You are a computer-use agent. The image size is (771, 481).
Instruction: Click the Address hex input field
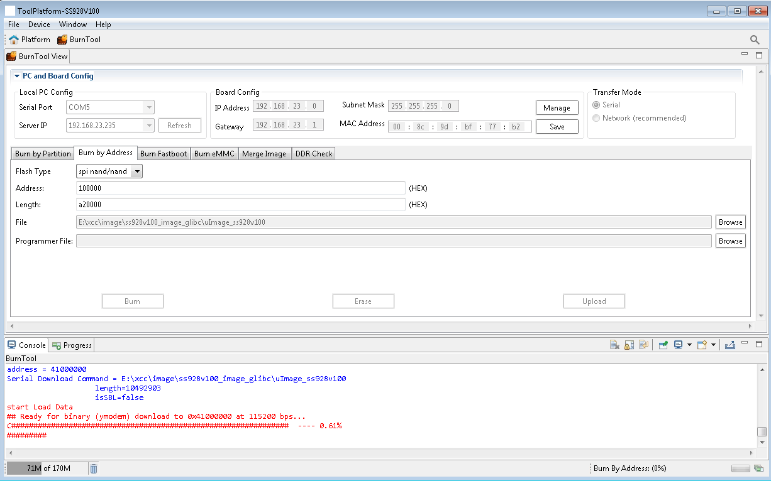point(240,188)
